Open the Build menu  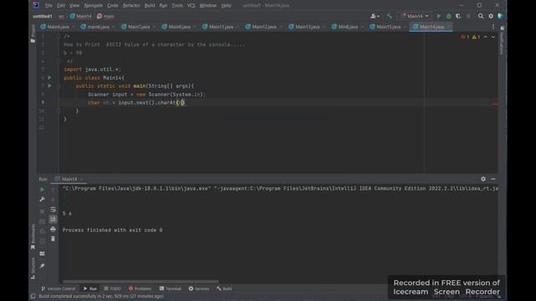(x=149, y=6)
